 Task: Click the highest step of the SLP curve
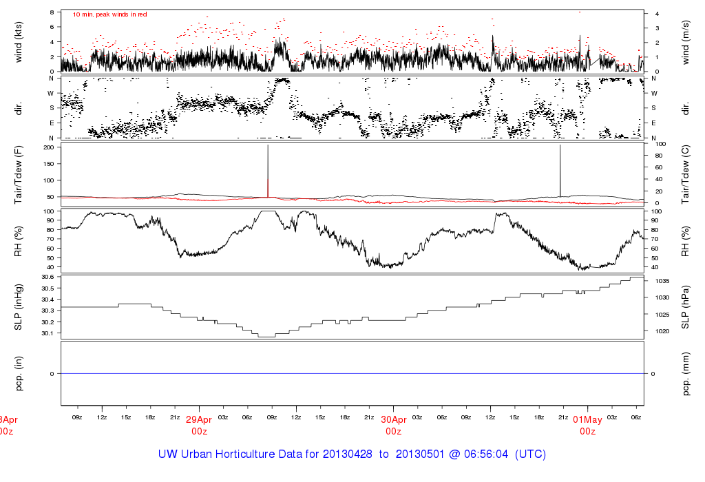coord(637,278)
